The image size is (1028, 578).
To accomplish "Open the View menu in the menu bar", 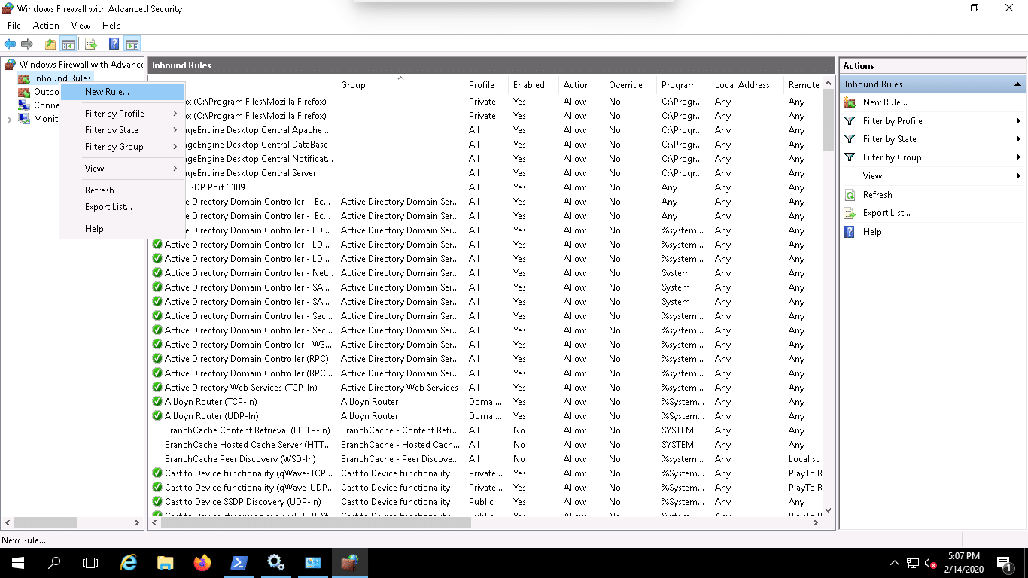I will pos(81,26).
